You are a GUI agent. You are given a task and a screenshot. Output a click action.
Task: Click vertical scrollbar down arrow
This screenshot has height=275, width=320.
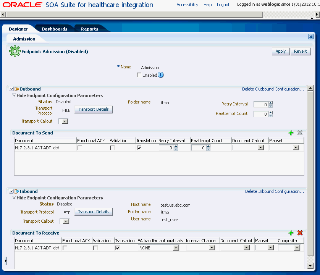click(310, 265)
